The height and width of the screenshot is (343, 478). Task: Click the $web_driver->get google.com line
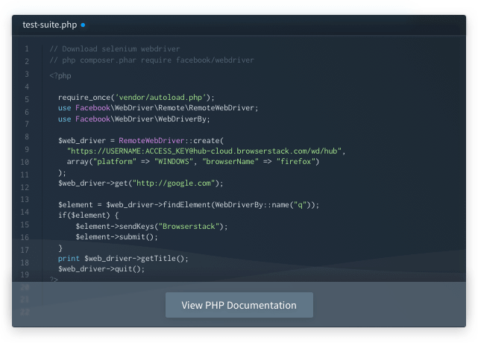coord(141,183)
